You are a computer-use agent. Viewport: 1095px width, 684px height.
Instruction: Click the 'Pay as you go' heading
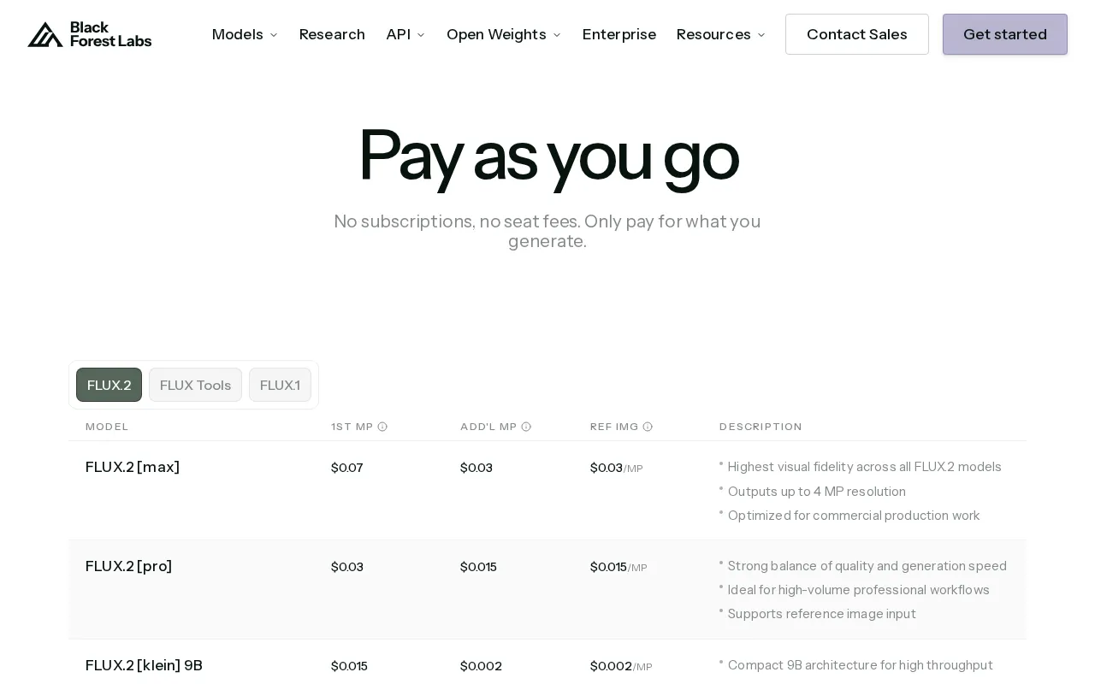tap(547, 156)
